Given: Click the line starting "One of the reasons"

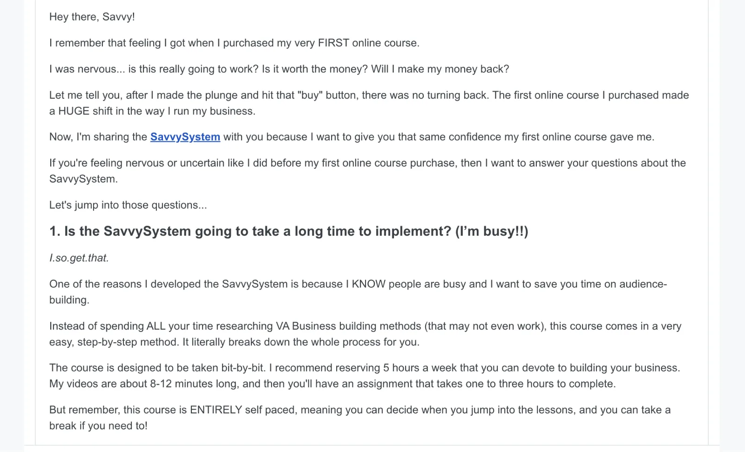Looking at the screenshot, I should (x=358, y=284).
